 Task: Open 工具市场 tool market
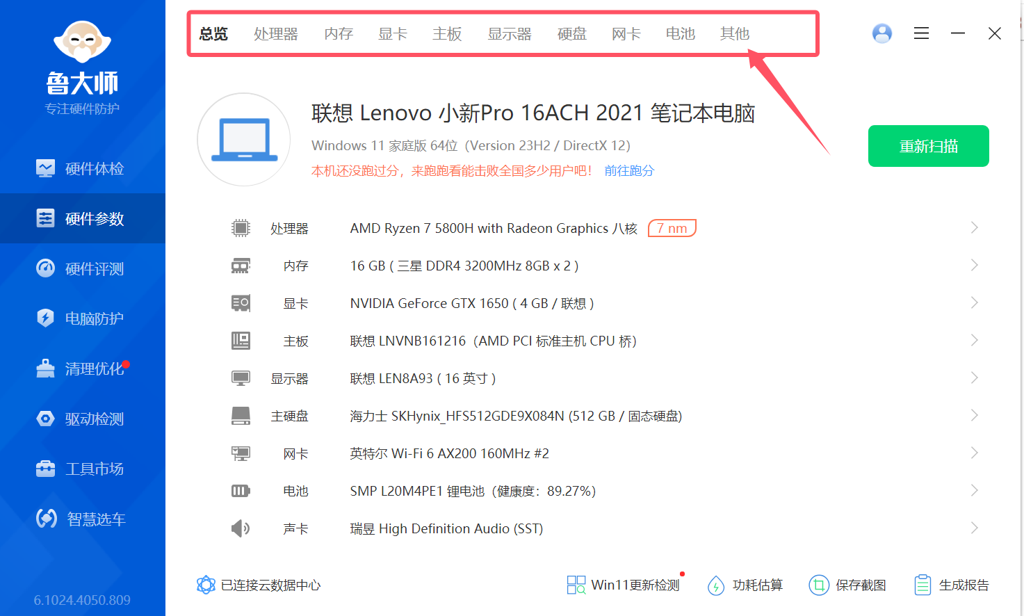(x=83, y=469)
